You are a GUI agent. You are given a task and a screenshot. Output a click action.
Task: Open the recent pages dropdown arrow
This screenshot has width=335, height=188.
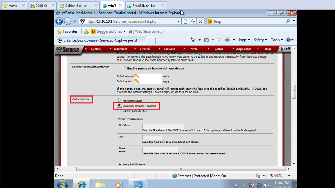(x=74, y=21)
